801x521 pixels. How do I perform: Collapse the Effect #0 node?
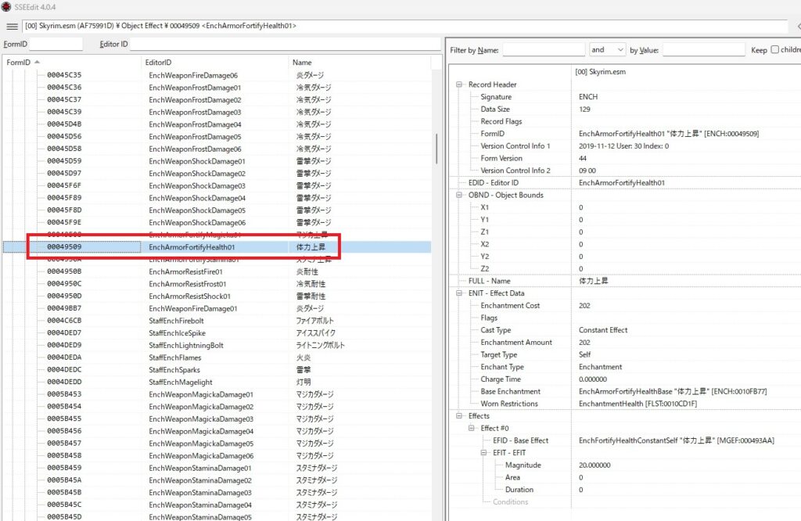pyautogui.click(x=472, y=428)
